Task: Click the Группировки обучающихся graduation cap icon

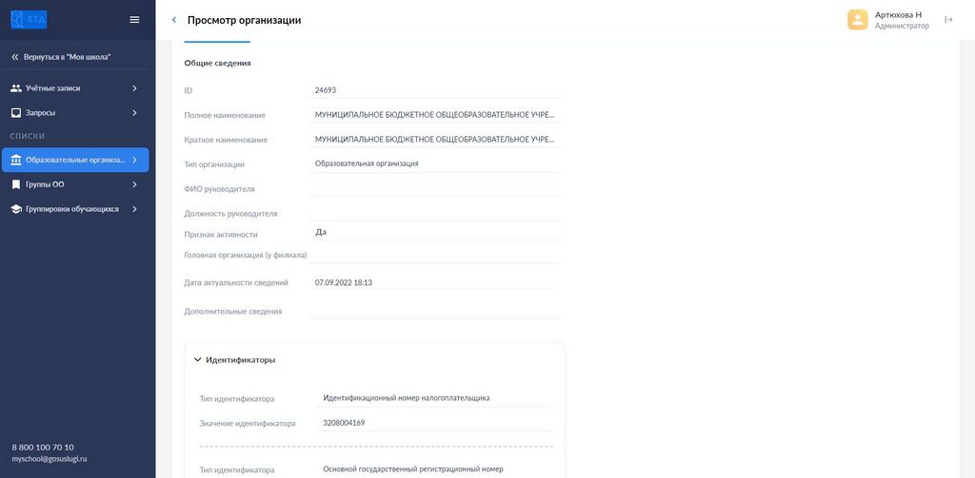Action: click(x=16, y=209)
